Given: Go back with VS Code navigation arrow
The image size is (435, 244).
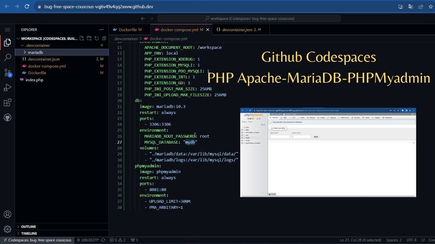Looking at the screenshot, I should pyautogui.click(x=143, y=19).
